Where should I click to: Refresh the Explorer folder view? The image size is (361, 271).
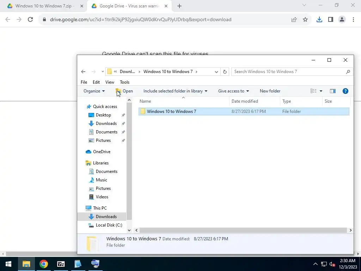(x=225, y=72)
